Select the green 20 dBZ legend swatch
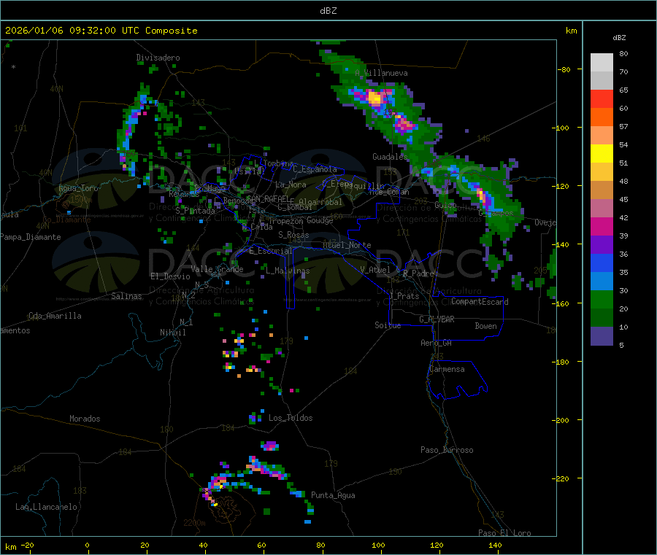The height and width of the screenshot is (555, 657). pyautogui.click(x=602, y=299)
